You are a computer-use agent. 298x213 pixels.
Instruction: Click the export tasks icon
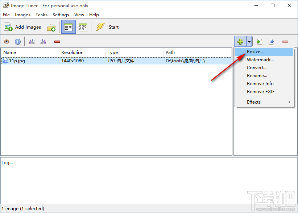click(x=271, y=42)
